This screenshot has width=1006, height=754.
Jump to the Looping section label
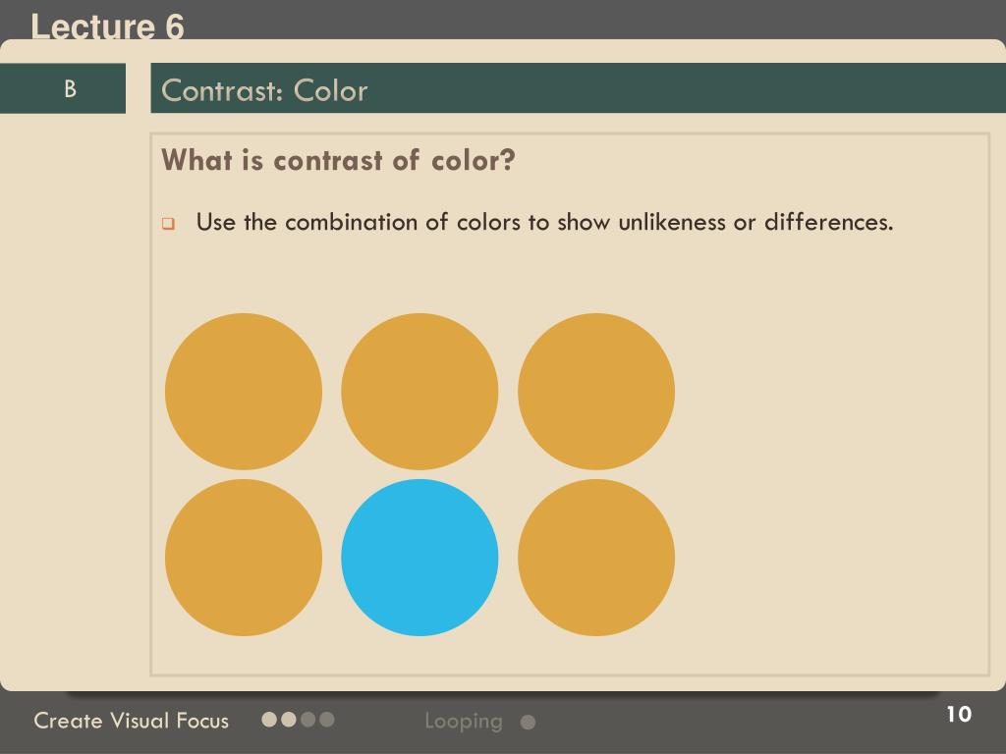click(x=464, y=722)
